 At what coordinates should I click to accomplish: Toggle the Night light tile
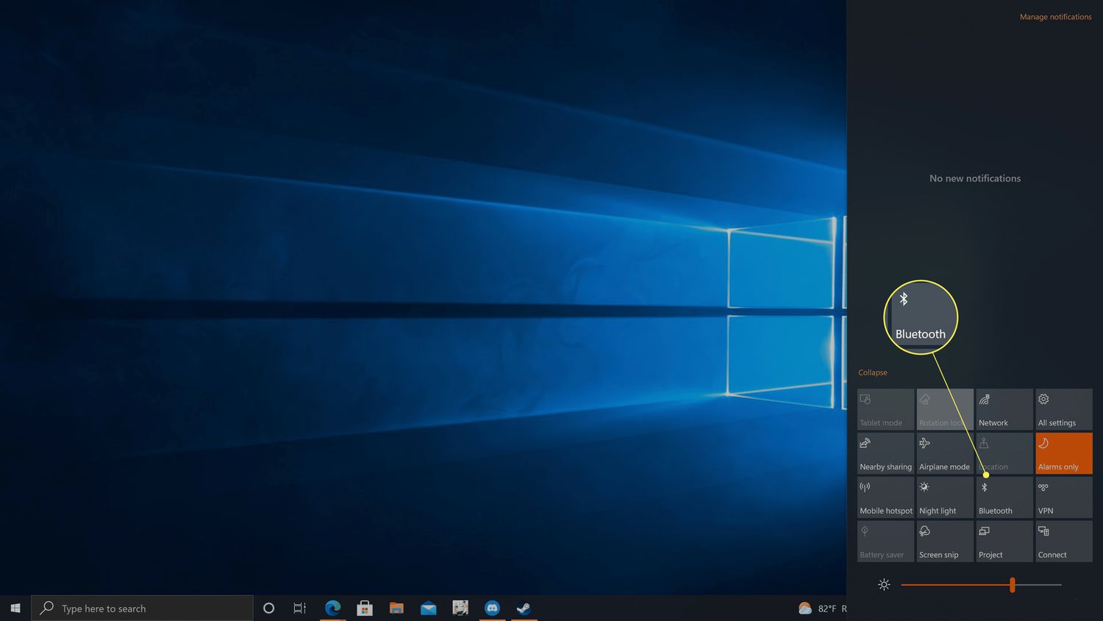click(944, 498)
